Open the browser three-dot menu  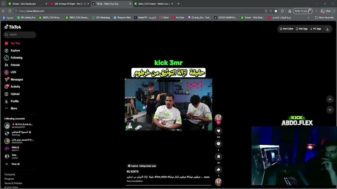316,11
